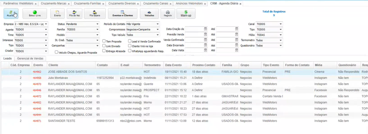Open Eventos e Clientes
Image resolution: width=368 pixels, height=134 pixels.
[122, 13]
